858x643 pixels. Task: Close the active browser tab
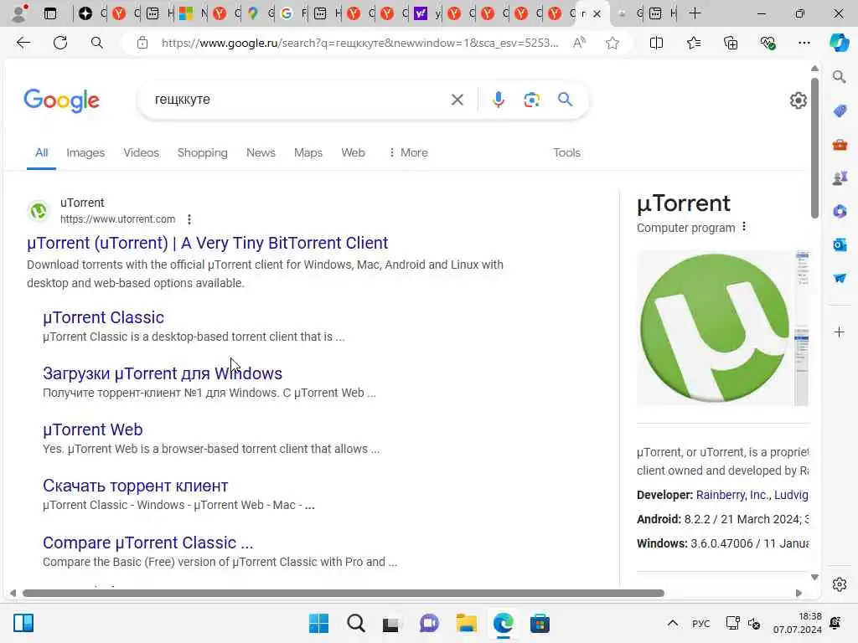point(597,13)
